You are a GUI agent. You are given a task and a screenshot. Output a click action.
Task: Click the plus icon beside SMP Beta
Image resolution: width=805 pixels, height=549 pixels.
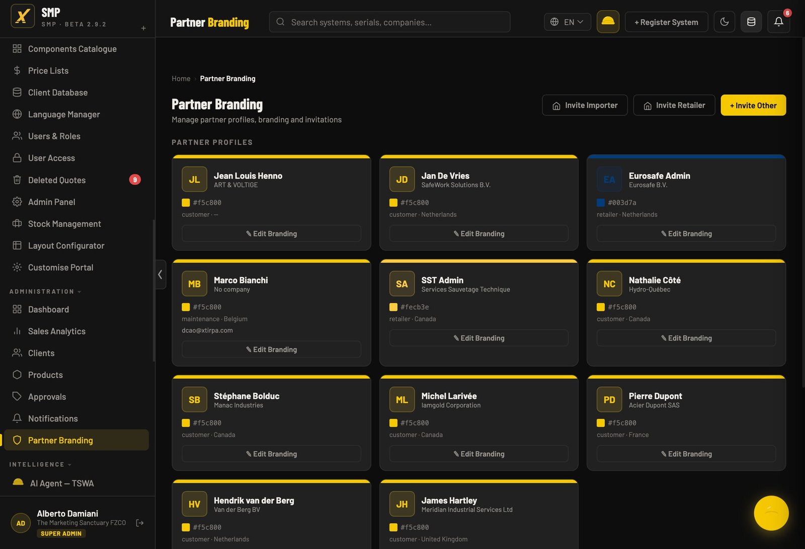(x=143, y=28)
